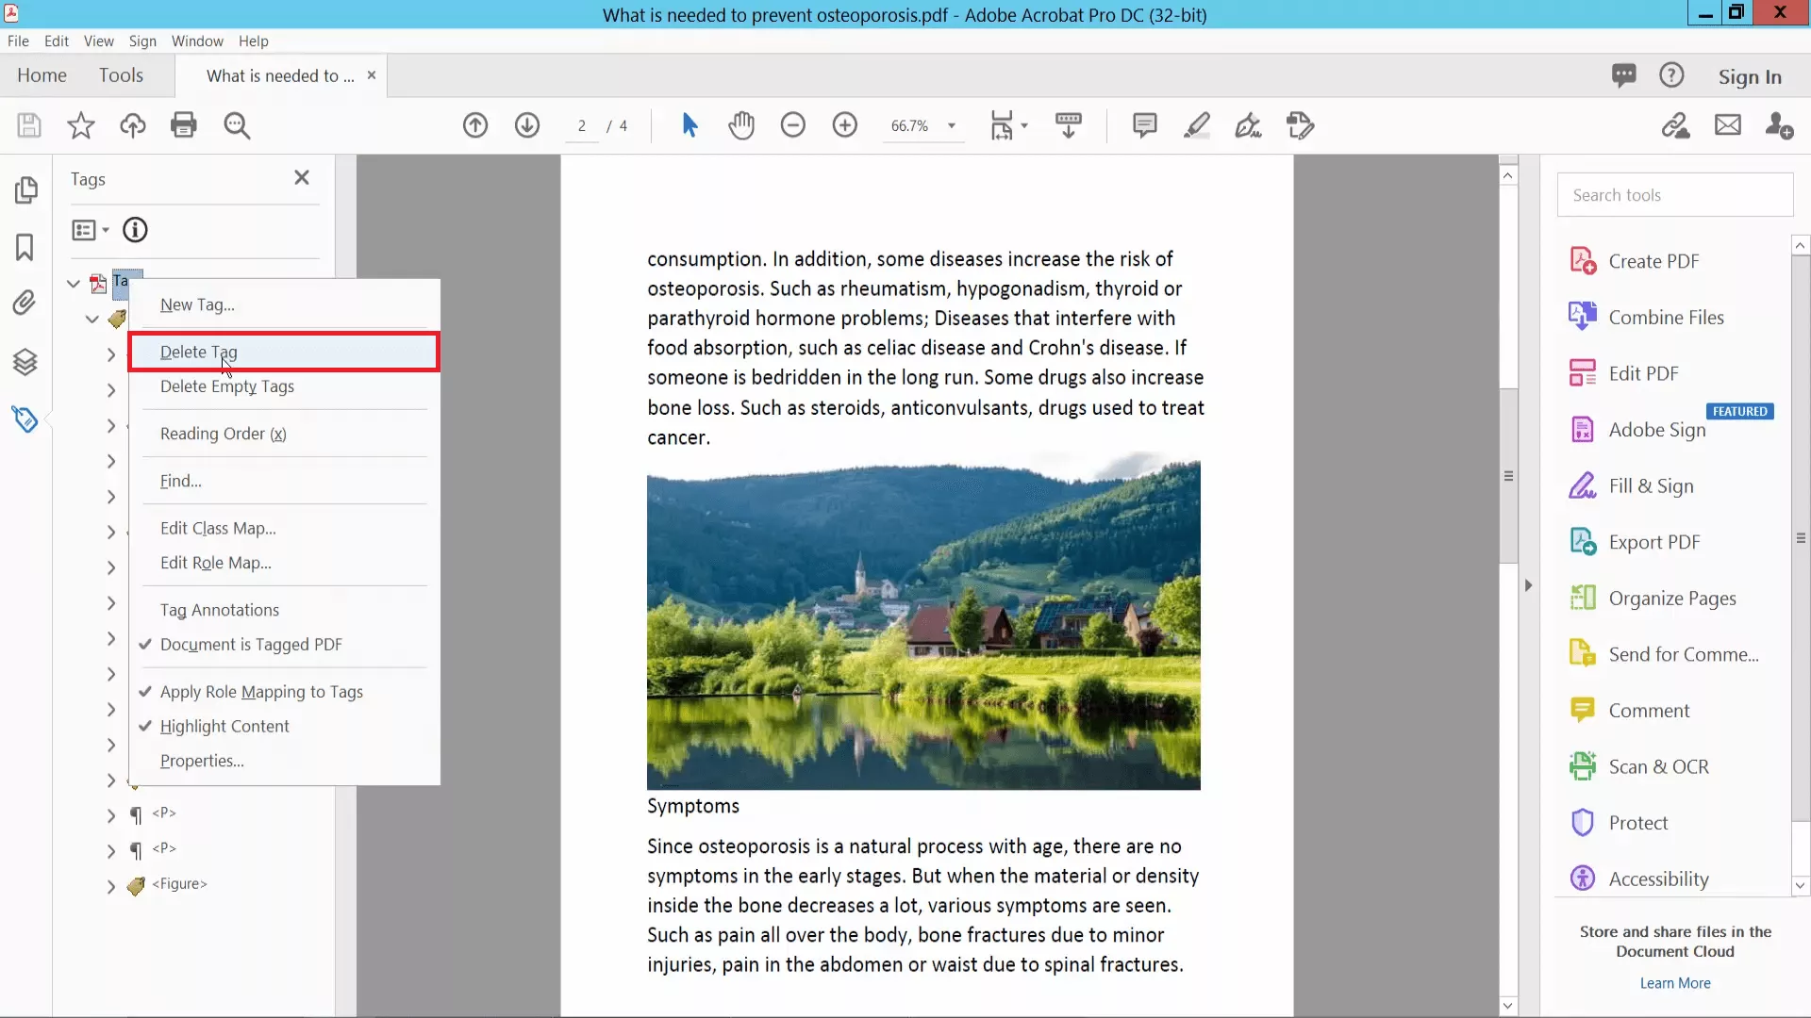Open the Layers panel
Image resolution: width=1811 pixels, height=1018 pixels.
click(x=25, y=362)
